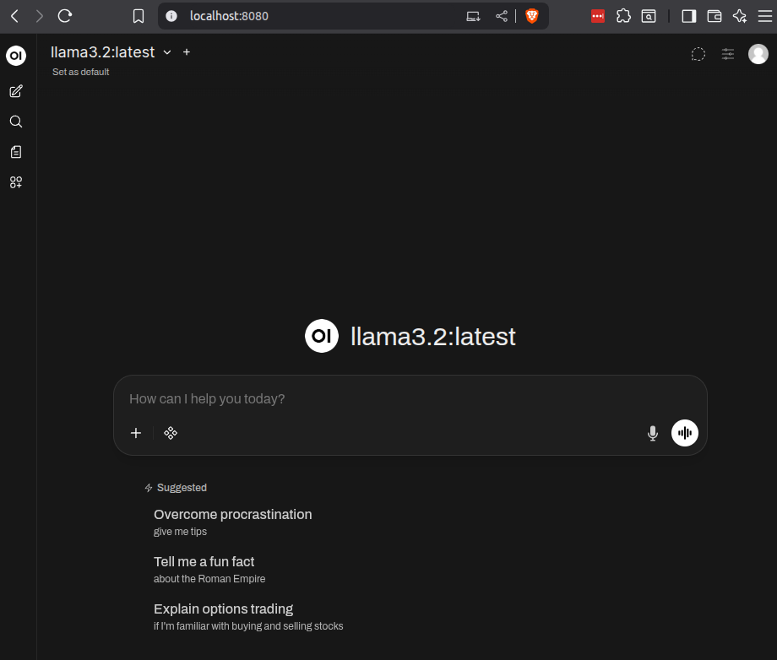
Task: Open the Brave hamburger main menu
Action: (x=764, y=16)
